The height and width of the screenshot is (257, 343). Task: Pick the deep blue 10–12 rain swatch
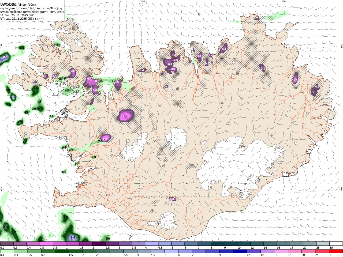tap(240, 251)
